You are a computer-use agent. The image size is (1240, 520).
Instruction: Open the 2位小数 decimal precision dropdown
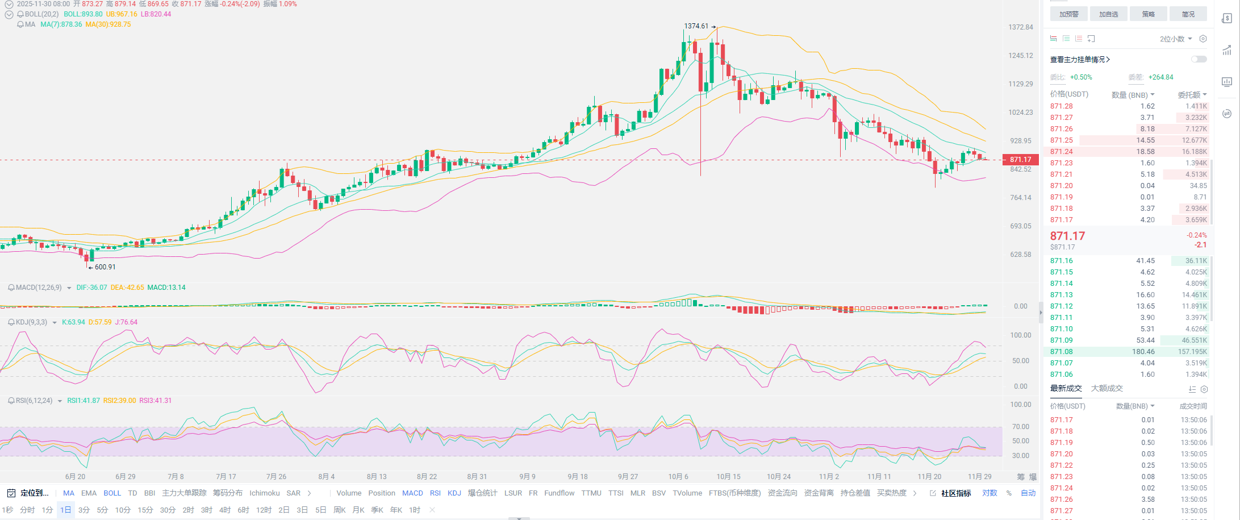point(1175,39)
